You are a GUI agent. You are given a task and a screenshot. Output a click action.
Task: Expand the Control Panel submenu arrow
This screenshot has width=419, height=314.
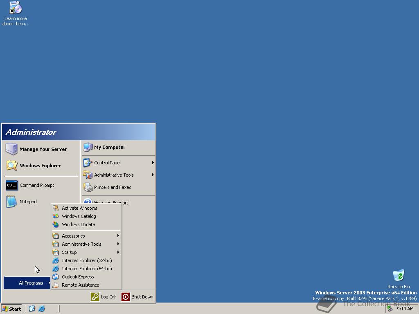click(x=153, y=163)
